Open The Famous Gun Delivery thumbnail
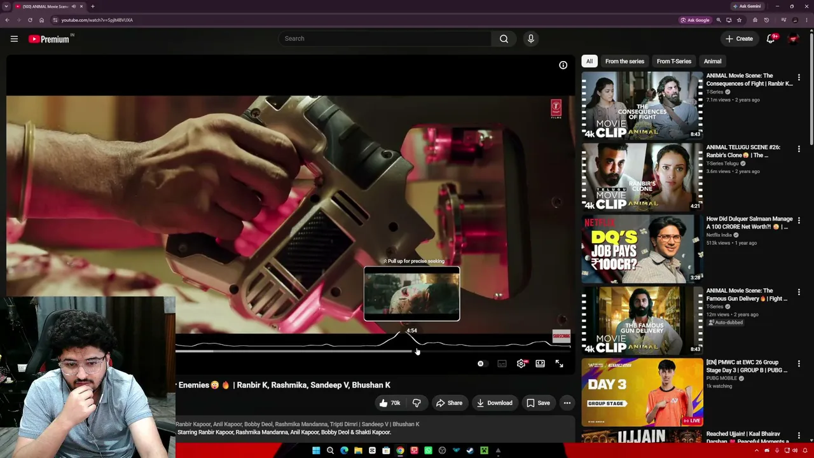The width and height of the screenshot is (814, 458). coord(642,320)
